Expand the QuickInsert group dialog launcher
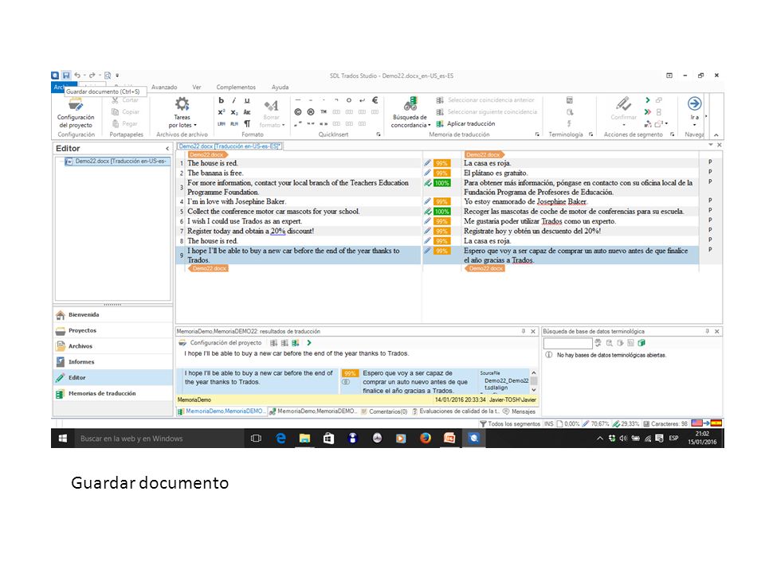This screenshot has width=765, height=573. click(378, 134)
